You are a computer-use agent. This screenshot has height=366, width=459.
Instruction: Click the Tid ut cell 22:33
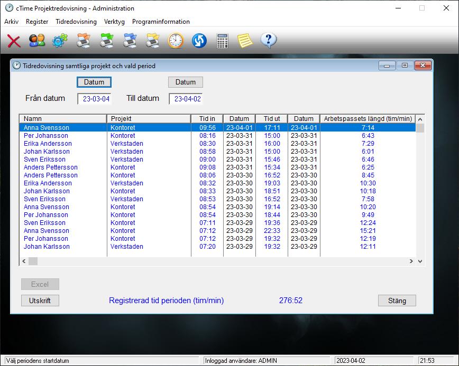[272, 231]
